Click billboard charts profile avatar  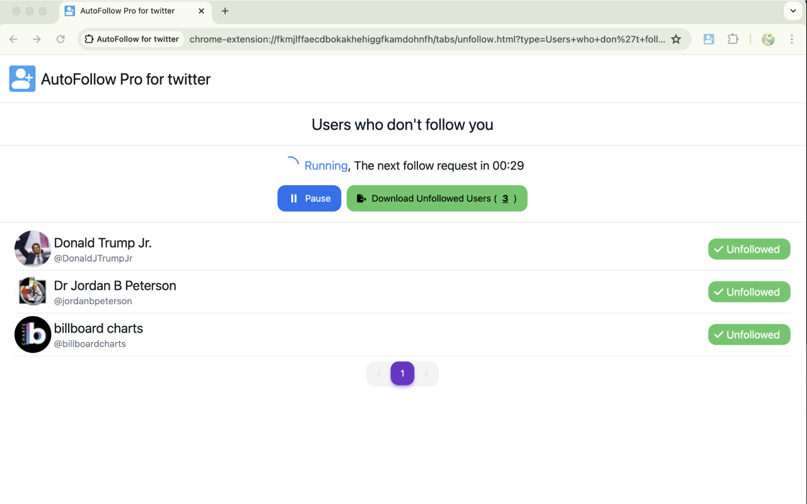(x=33, y=335)
